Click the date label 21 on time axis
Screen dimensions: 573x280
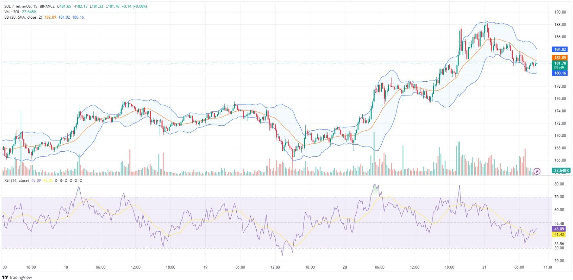coord(484,267)
